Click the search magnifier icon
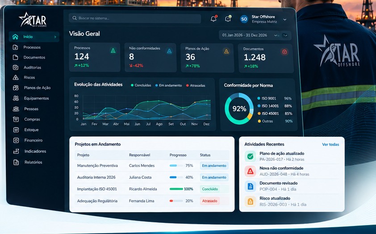This screenshot has width=376, height=234. click(x=74, y=18)
